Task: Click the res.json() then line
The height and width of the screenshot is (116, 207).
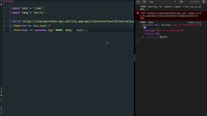Action: point(31,26)
